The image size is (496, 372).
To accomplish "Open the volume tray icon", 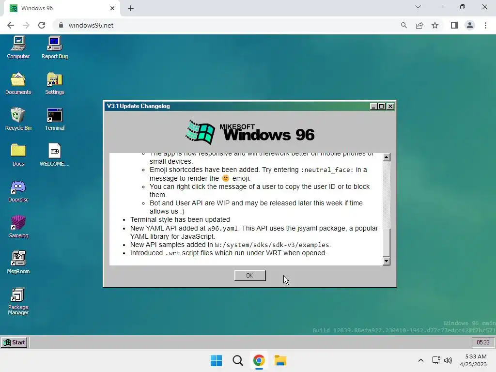I will [x=448, y=360].
